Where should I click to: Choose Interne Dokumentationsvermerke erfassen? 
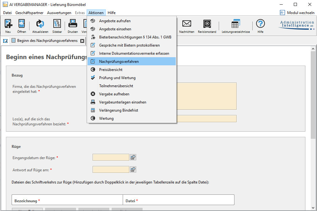132,53
